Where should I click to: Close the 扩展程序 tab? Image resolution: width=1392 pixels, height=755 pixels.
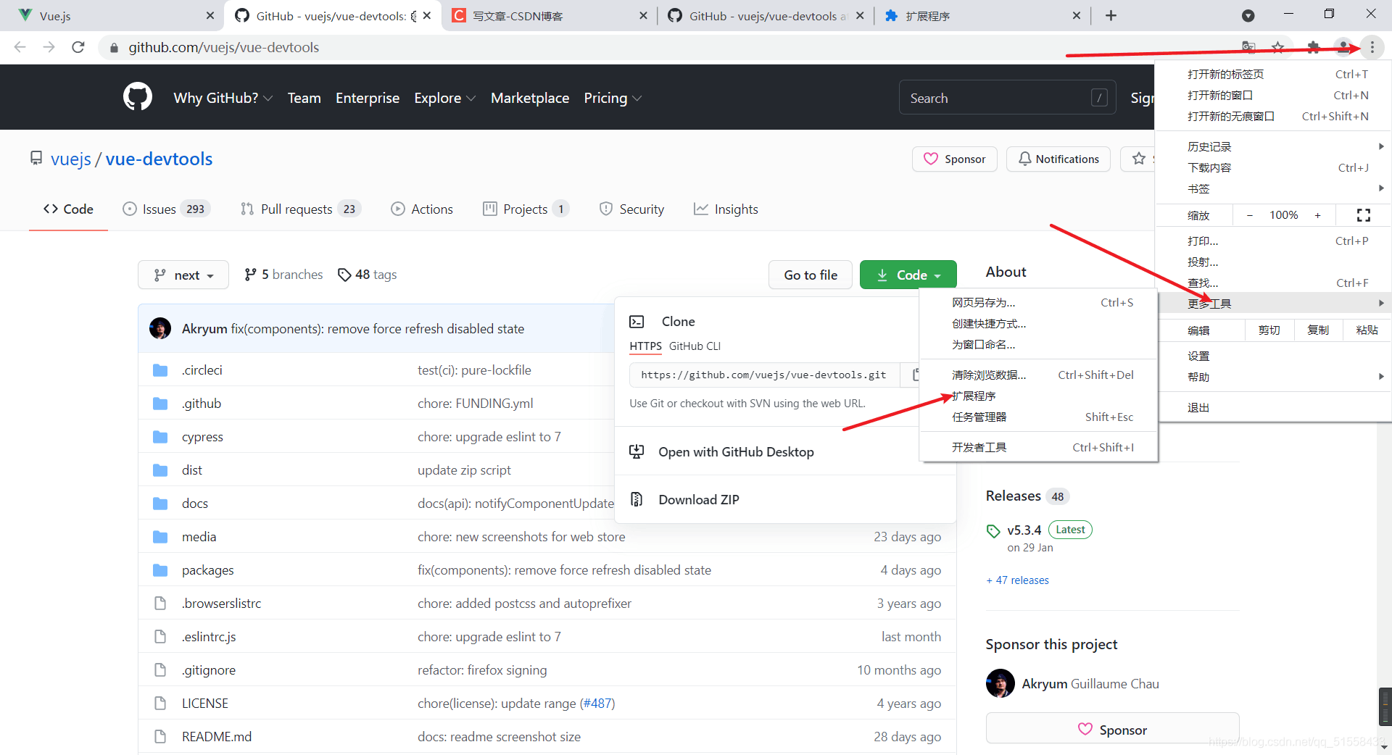tap(1076, 15)
